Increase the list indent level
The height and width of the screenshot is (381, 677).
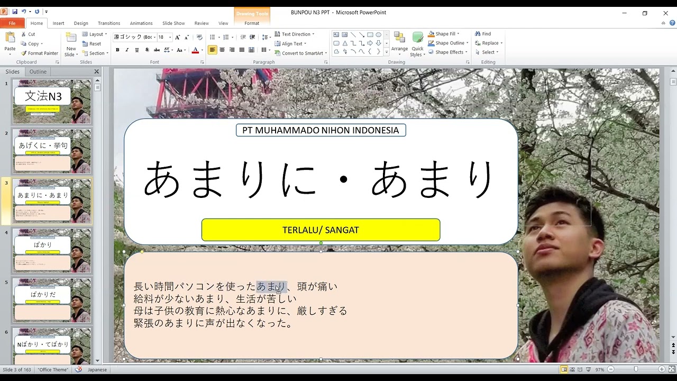click(x=253, y=37)
